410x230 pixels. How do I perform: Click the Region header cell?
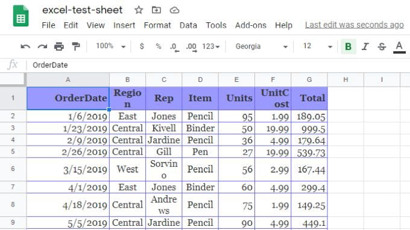click(x=127, y=98)
